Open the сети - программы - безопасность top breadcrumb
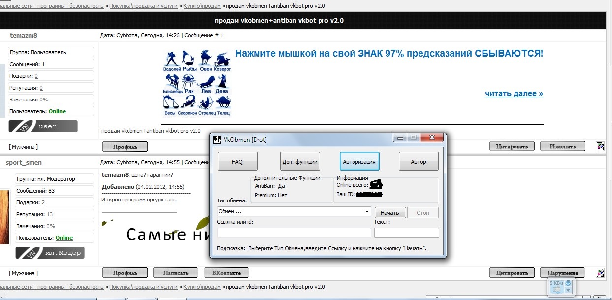This screenshot has width=612, height=300. tap(52, 6)
